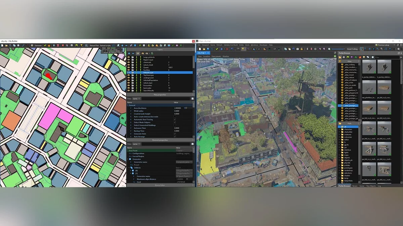
Task: Click the yellow funnel filter icon in City Builder
Action: (82, 45)
